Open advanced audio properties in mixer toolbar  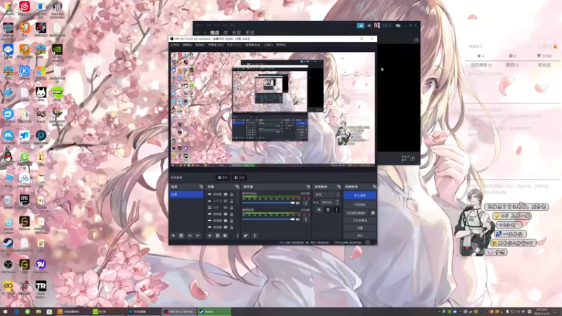tap(245, 236)
